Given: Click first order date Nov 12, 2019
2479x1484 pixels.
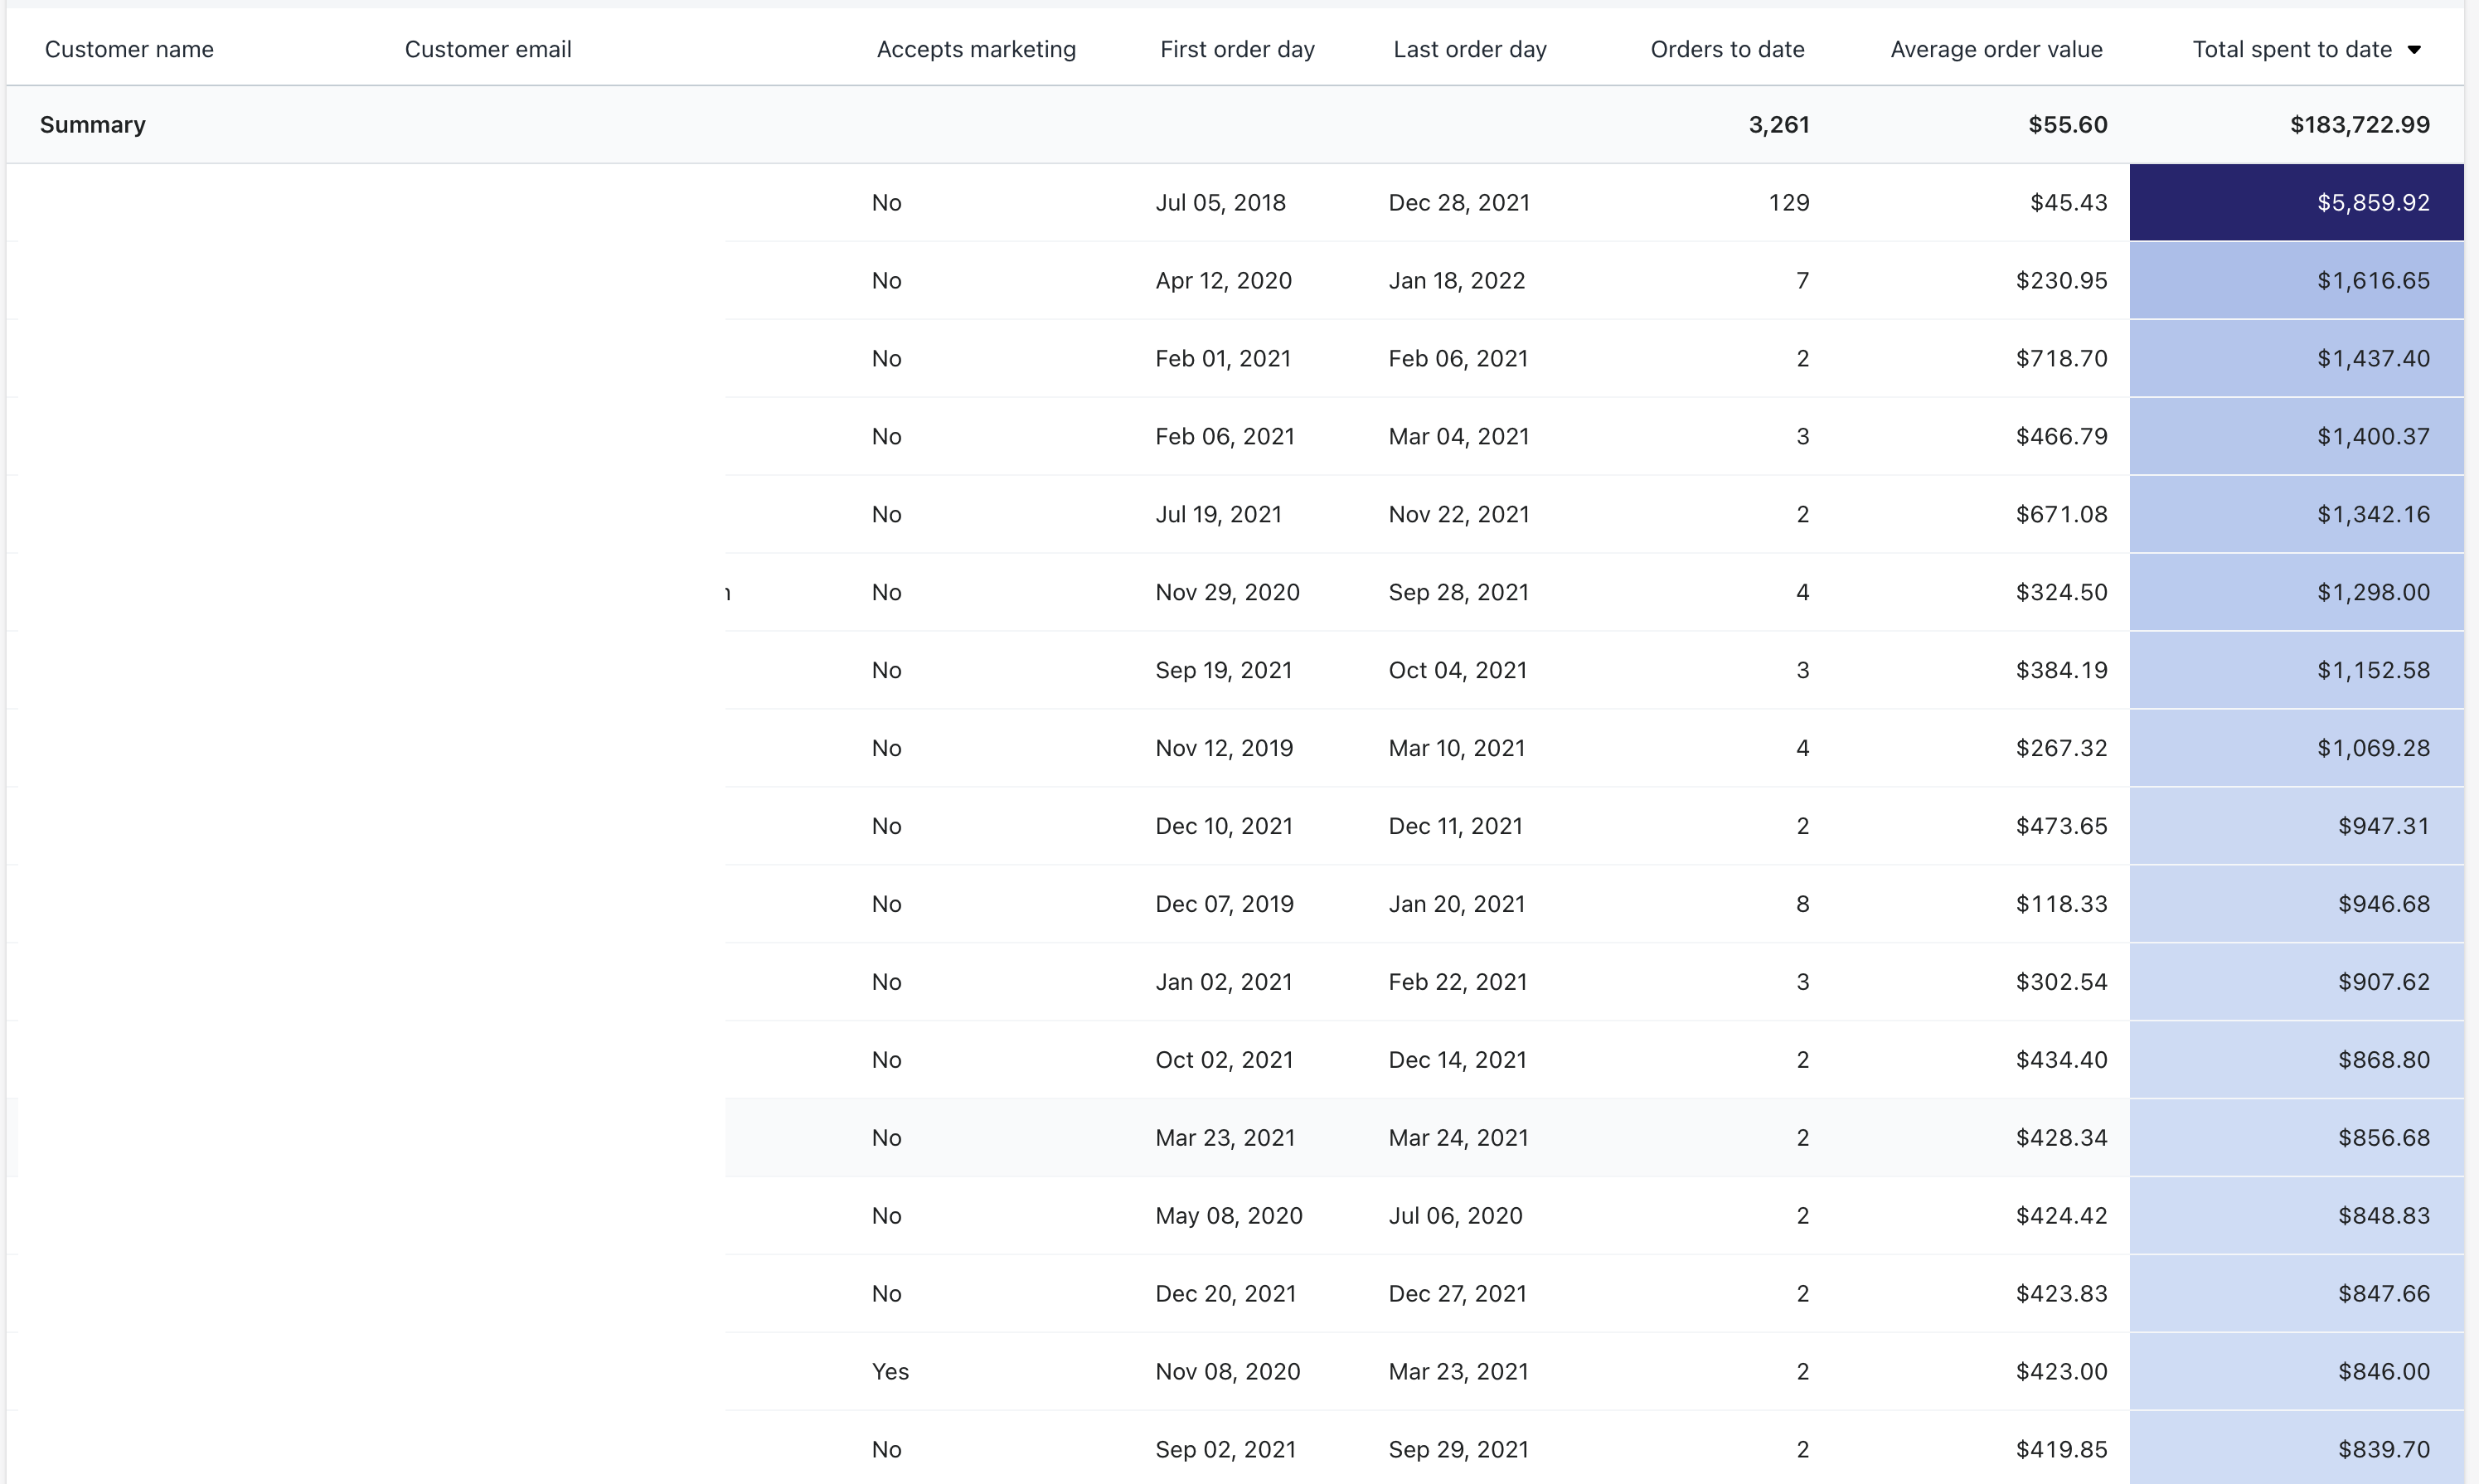Looking at the screenshot, I should 1224,749.
